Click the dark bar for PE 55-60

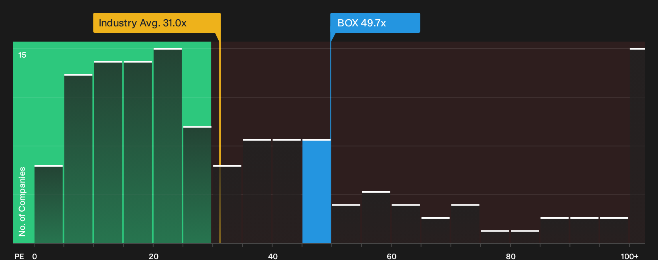pos(376,217)
